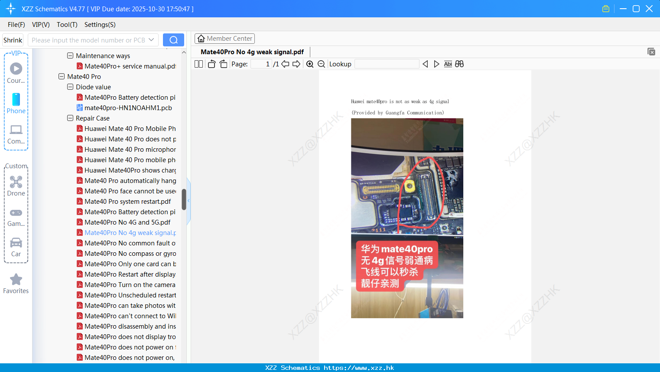Screen dimensions: 660x372
Task: Click the page number field
Action: coord(262,64)
